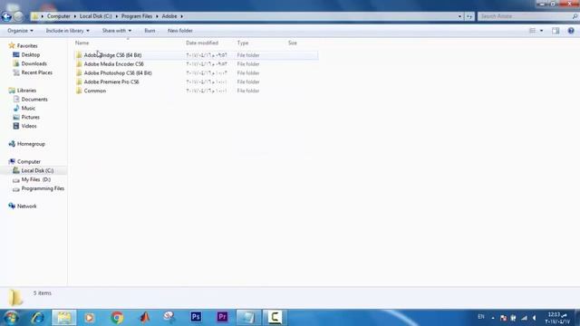This screenshot has height=326, width=580.
Task: Open the Music library
Action: [x=28, y=108]
